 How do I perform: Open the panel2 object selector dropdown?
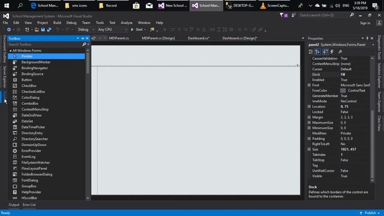click(x=373, y=45)
